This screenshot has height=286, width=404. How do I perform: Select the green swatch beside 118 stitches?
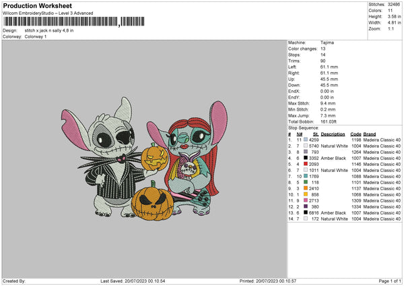click(x=306, y=182)
